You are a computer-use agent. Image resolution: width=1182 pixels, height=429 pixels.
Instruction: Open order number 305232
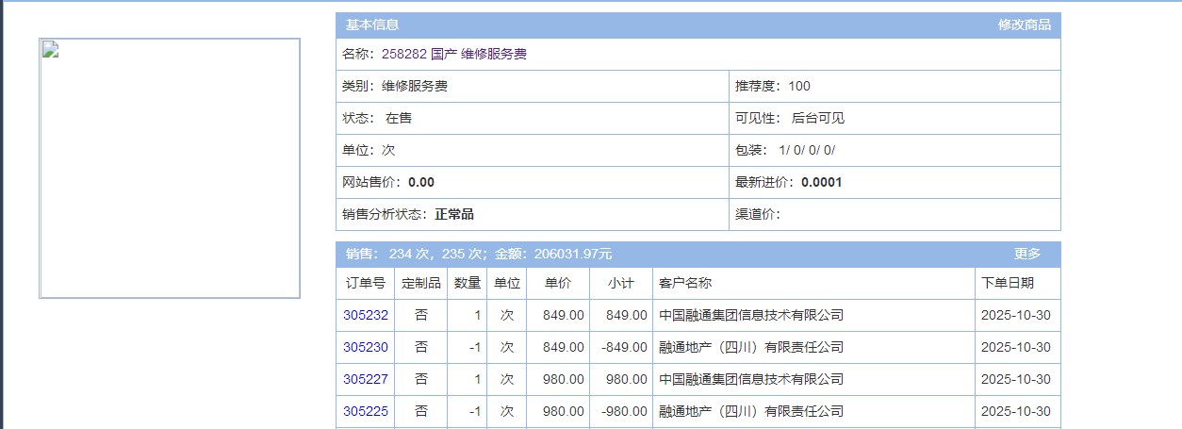tap(365, 315)
